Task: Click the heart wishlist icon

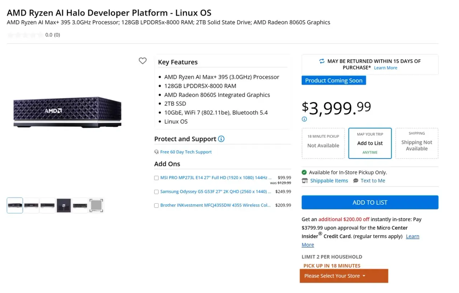Action: pyautogui.click(x=143, y=61)
